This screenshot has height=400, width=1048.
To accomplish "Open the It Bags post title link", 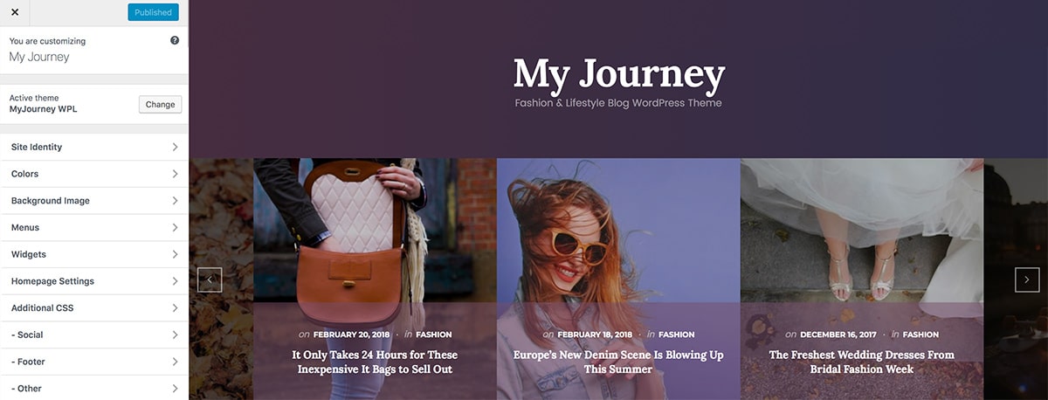I will 375,362.
